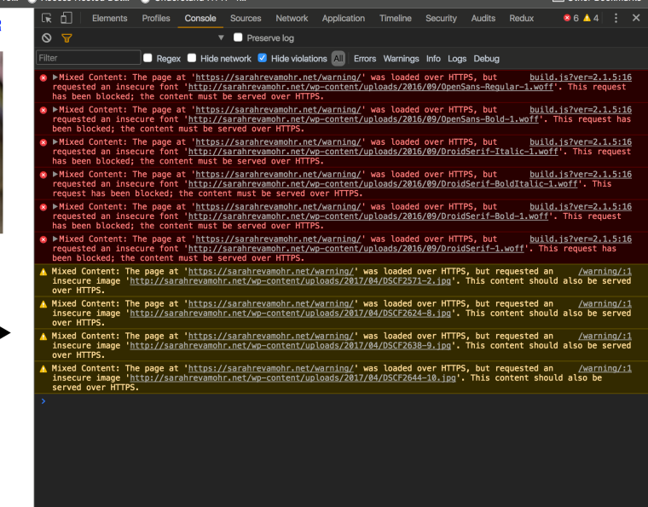Click the inspect element picker icon
This screenshot has width=648, height=507.
(48, 18)
